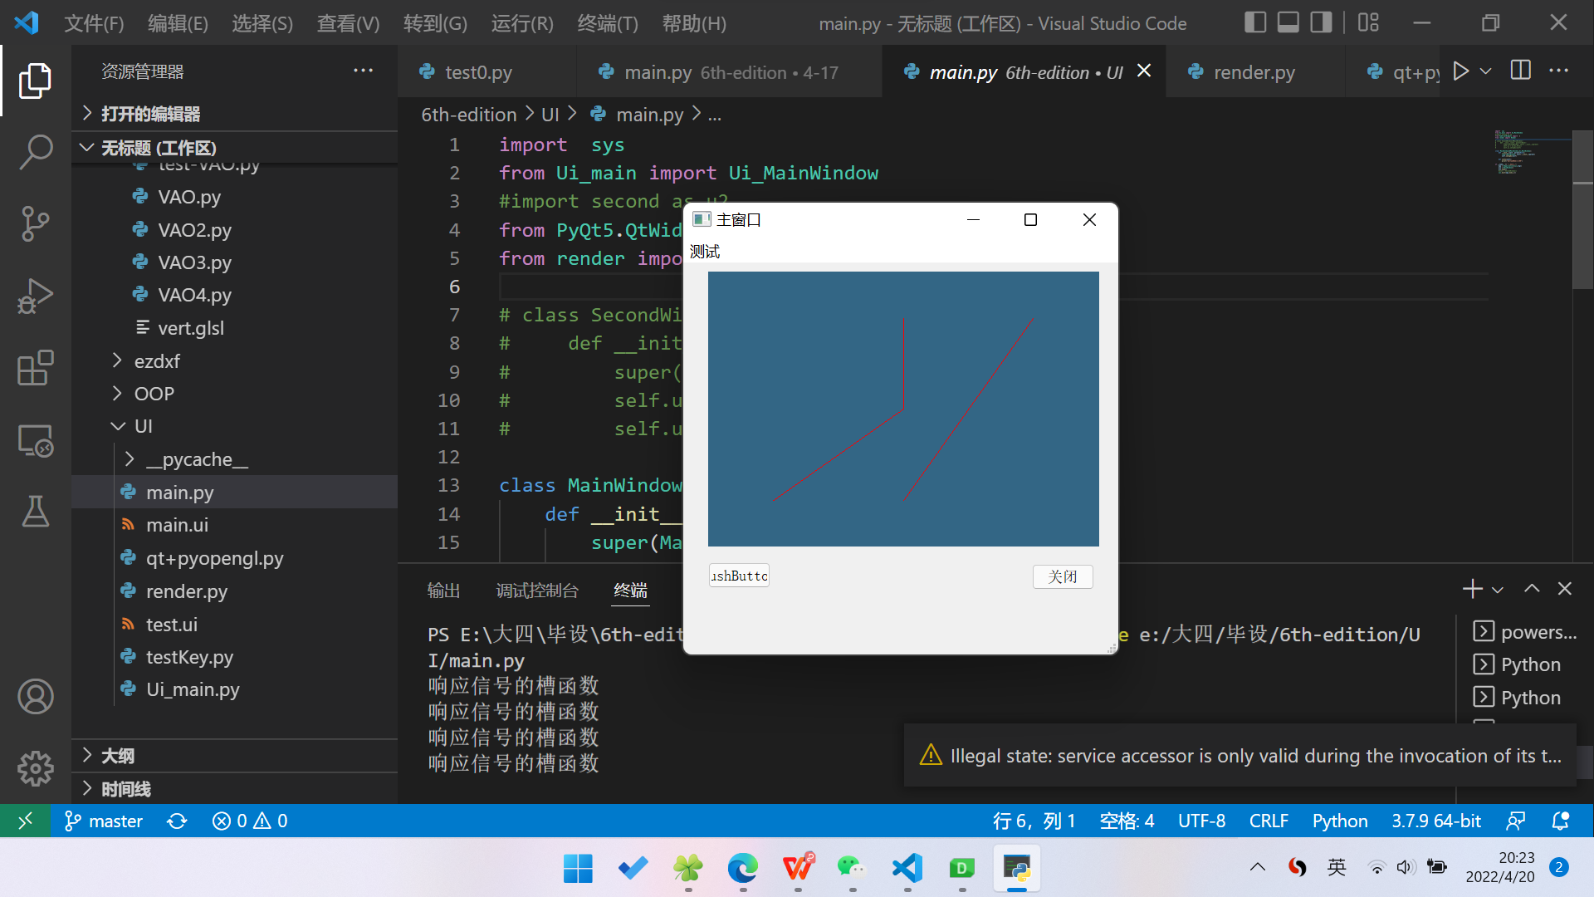Image resolution: width=1594 pixels, height=897 pixels.
Task: Click the Split Editor icon
Action: coord(1521,71)
